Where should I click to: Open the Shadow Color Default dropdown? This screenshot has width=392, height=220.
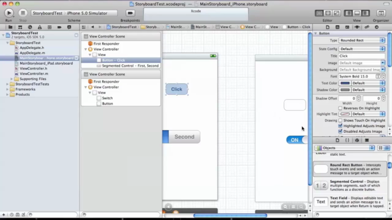coord(368,90)
